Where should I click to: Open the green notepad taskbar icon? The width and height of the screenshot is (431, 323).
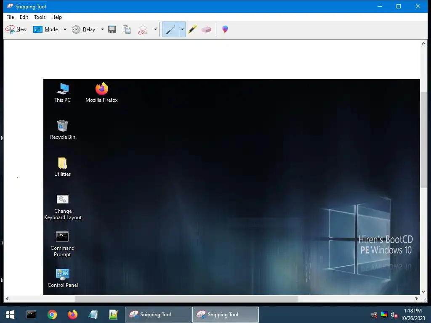[x=114, y=315]
